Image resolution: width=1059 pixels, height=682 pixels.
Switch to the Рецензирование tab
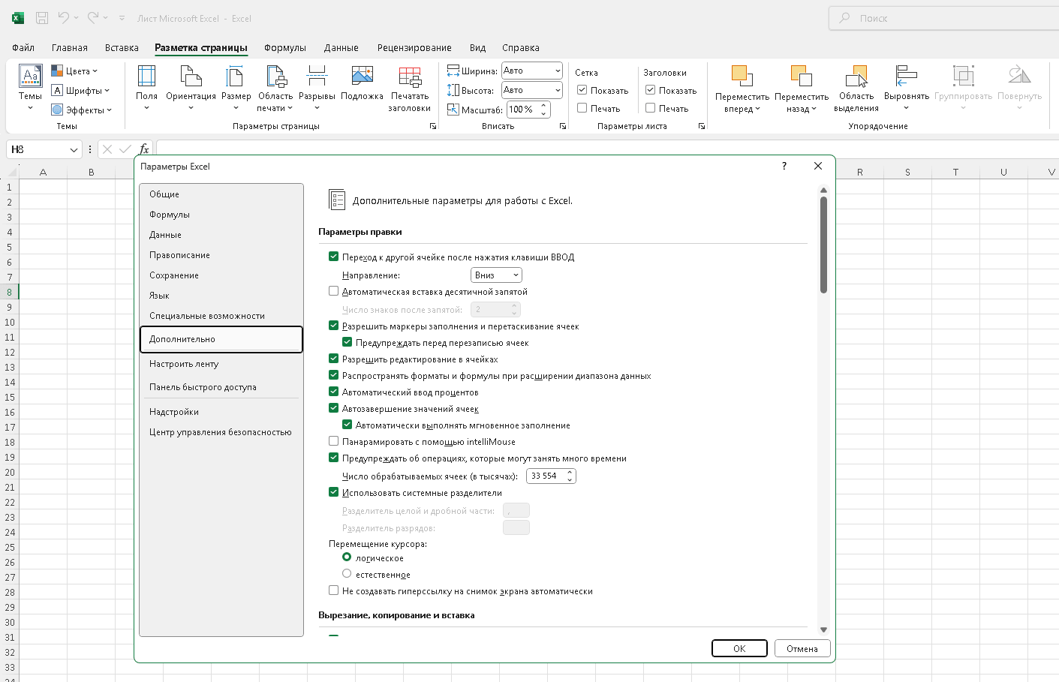(x=414, y=47)
